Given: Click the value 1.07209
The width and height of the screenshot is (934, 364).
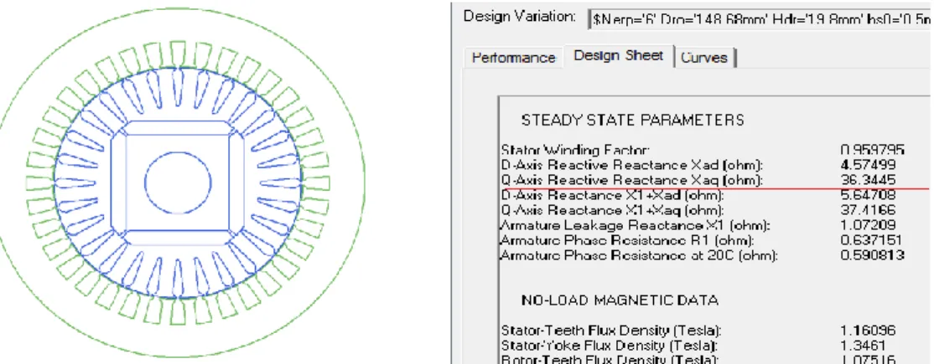Looking at the screenshot, I should [869, 225].
